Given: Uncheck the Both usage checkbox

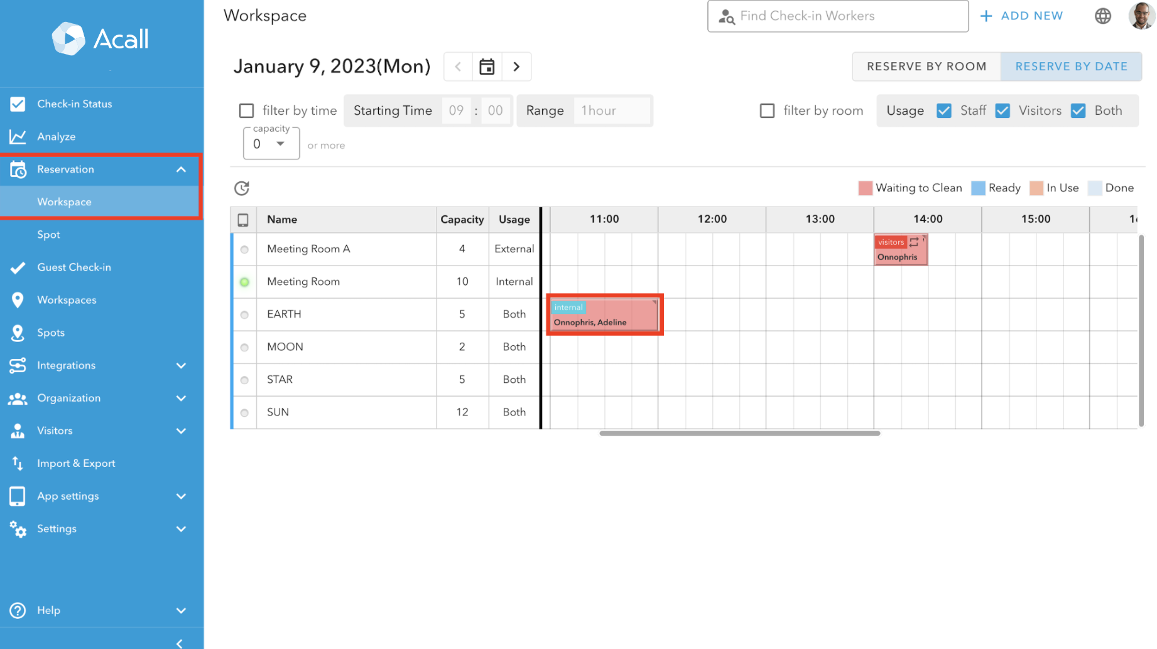Looking at the screenshot, I should click(1078, 111).
